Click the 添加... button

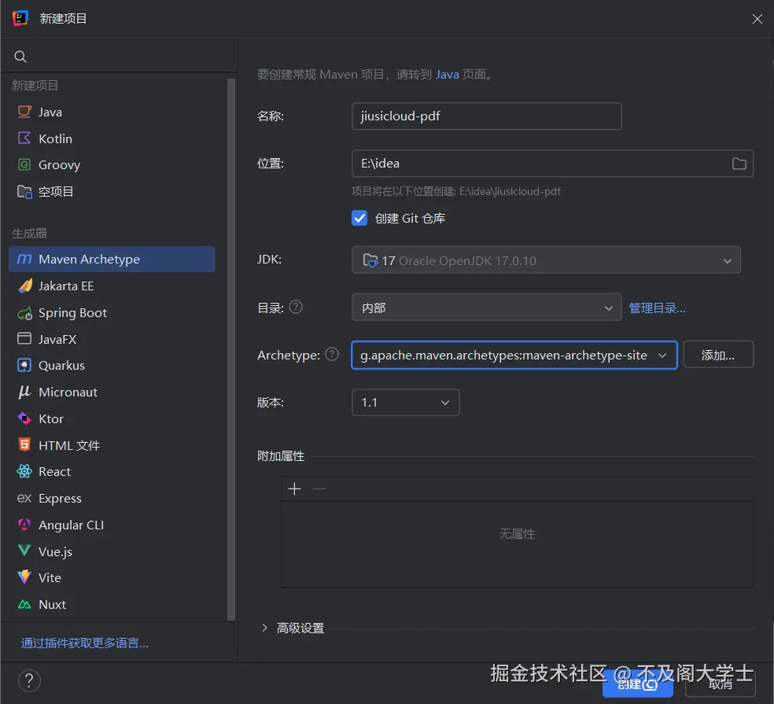(718, 355)
